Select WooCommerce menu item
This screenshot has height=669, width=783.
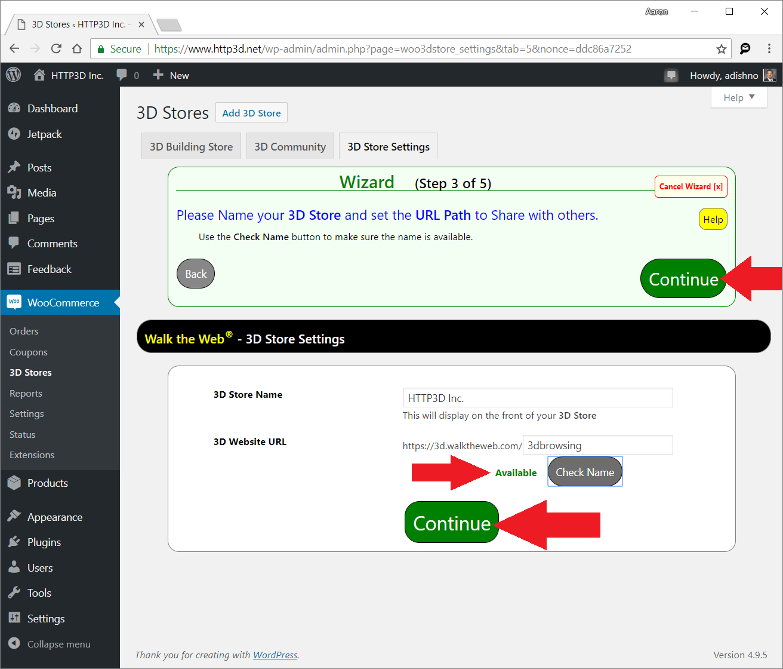60,302
